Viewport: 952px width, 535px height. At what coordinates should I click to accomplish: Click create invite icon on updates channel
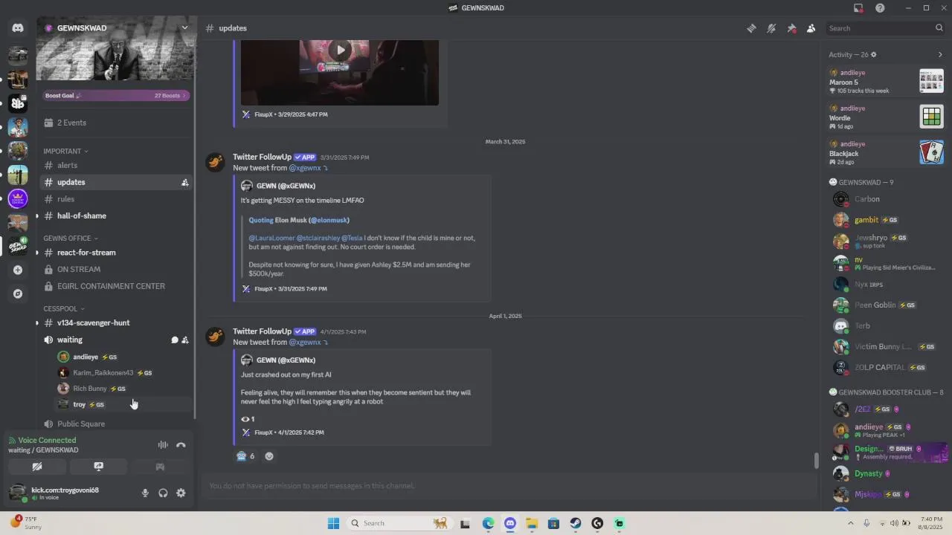pyautogui.click(x=184, y=182)
